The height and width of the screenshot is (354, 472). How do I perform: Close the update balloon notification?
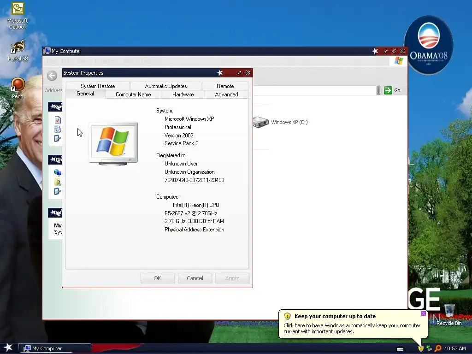(424, 313)
